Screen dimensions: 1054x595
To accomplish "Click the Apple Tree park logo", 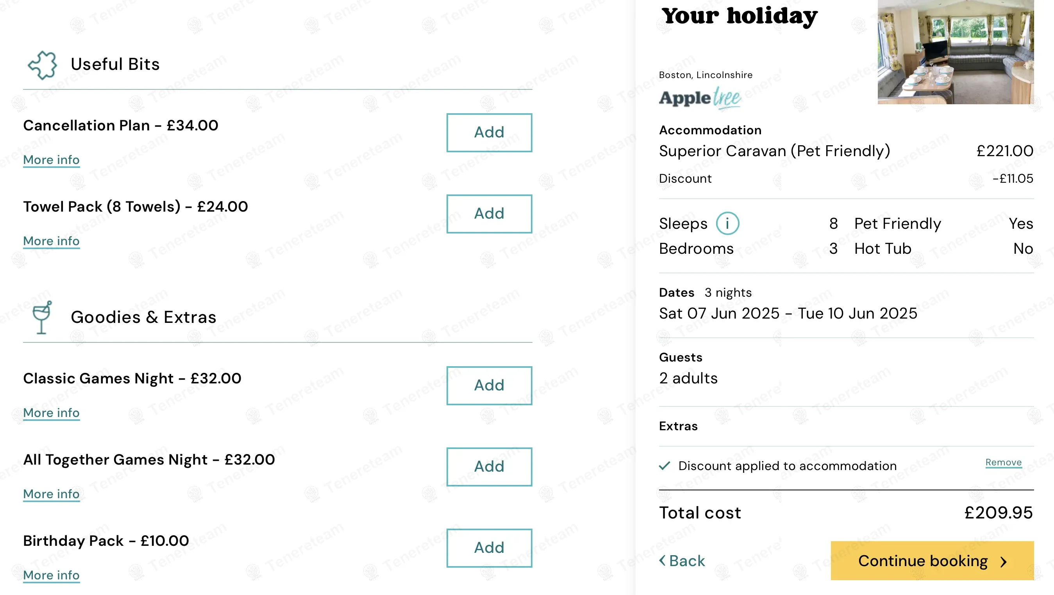I will tap(700, 98).
